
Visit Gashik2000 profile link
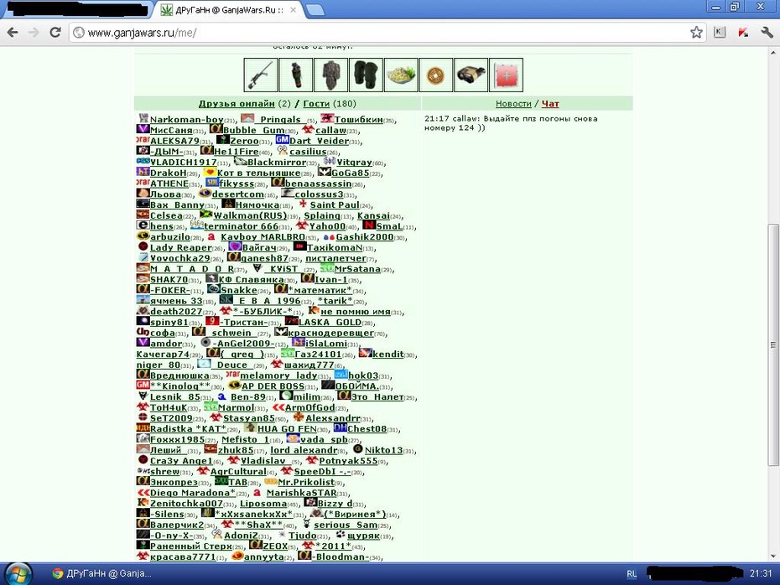click(x=365, y=237)
